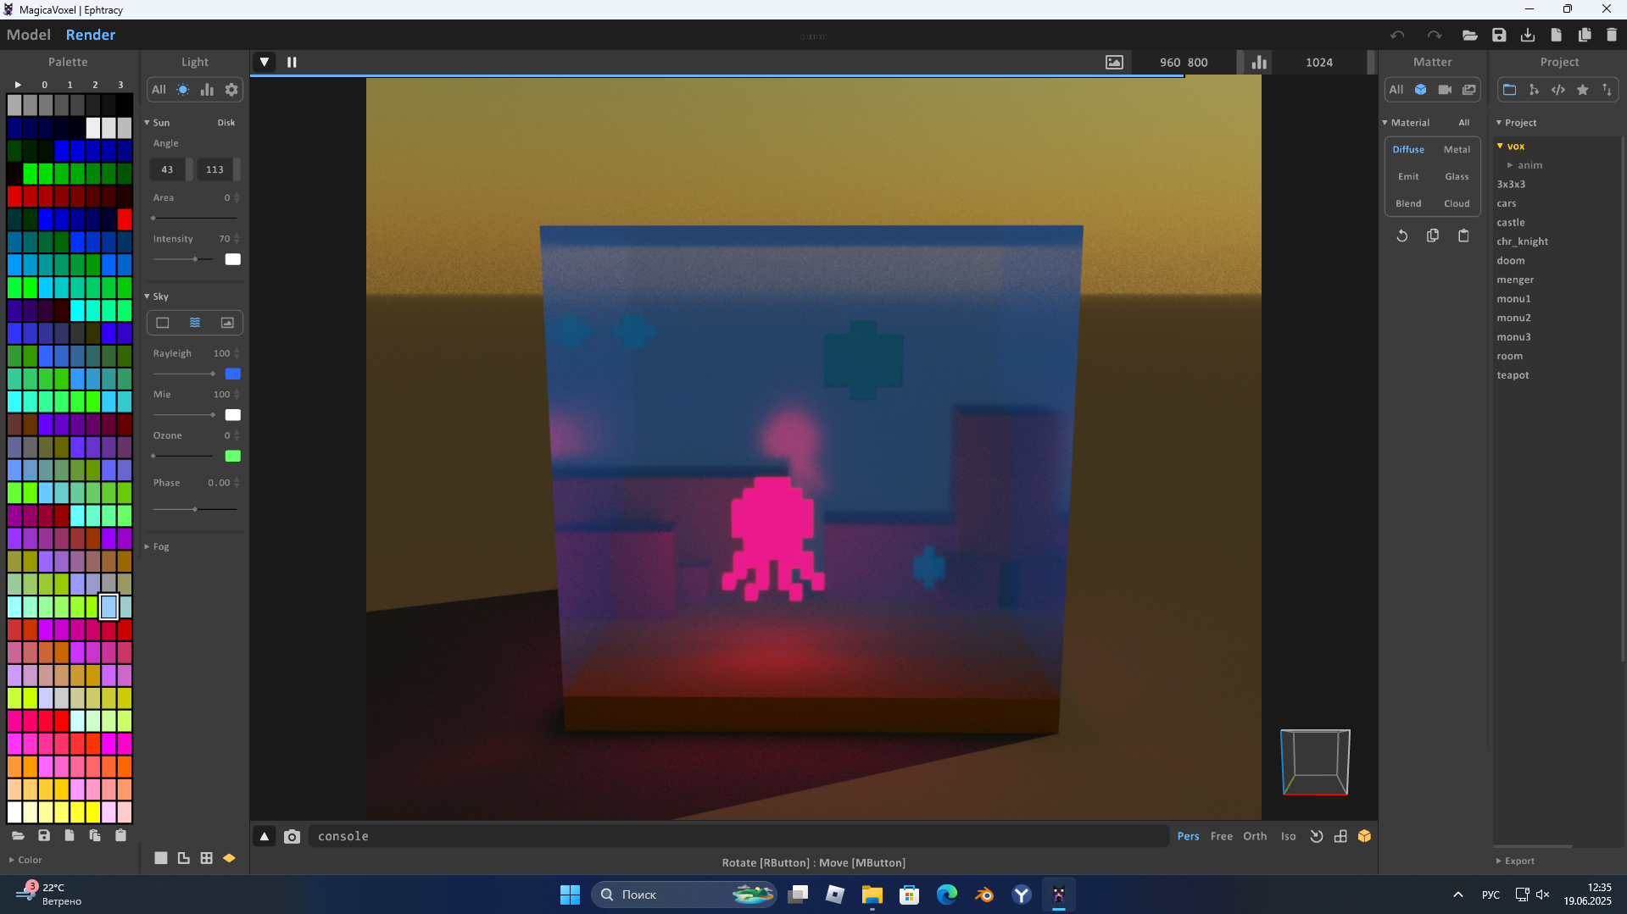The height and width of the screenshot is (914, 1627).
Task: Paste the material with the clipboard icon
Action: [1463, 235]
